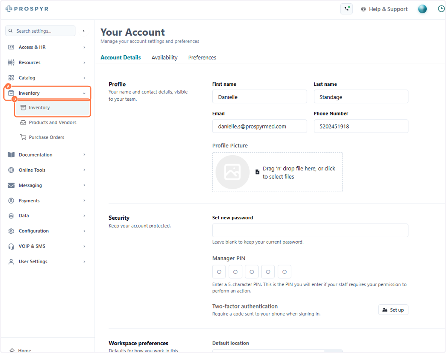This screenshot has width=446, height=353.
Task: Expand the Documentation section chevron
Action: tap(84, 155)
